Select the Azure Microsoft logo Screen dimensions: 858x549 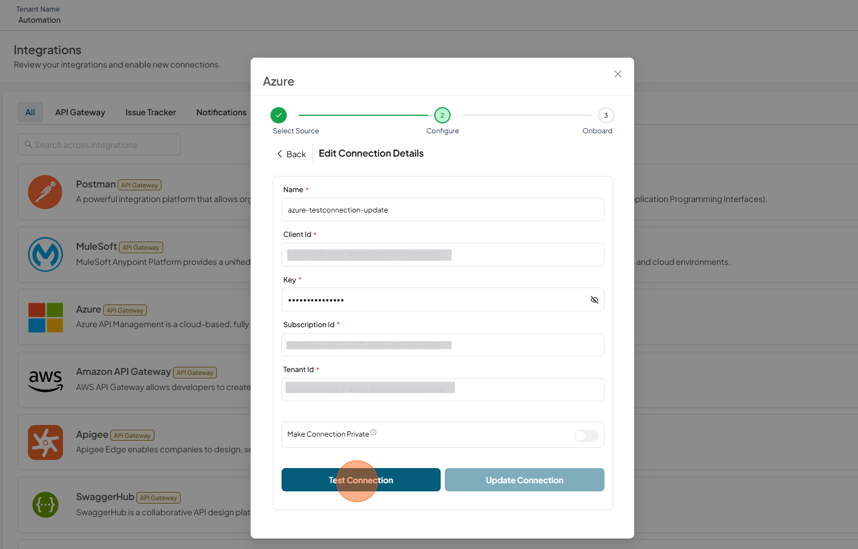(x=45, y=317)
